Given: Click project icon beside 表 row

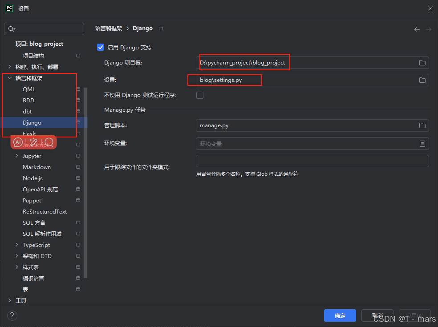Looking at the screenshot, I should pos(78,289).
